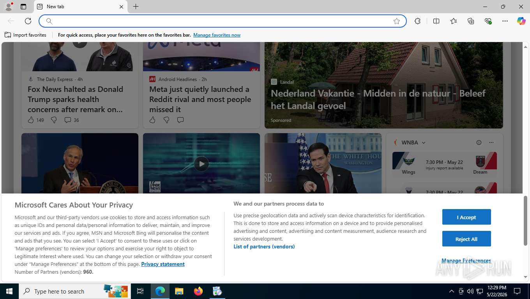This screenshot has width=530, height=299.
Task: Open Manage Preferences link
Action: coord(466,260)
